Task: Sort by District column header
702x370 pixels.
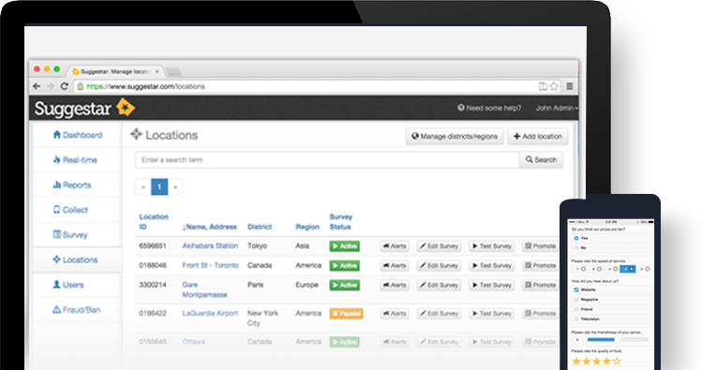Action: coord(260,227)
